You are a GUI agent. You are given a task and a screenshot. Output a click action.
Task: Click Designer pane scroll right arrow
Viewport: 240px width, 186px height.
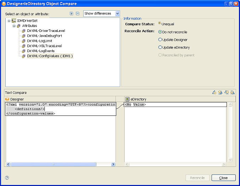[x=113, y=164]
